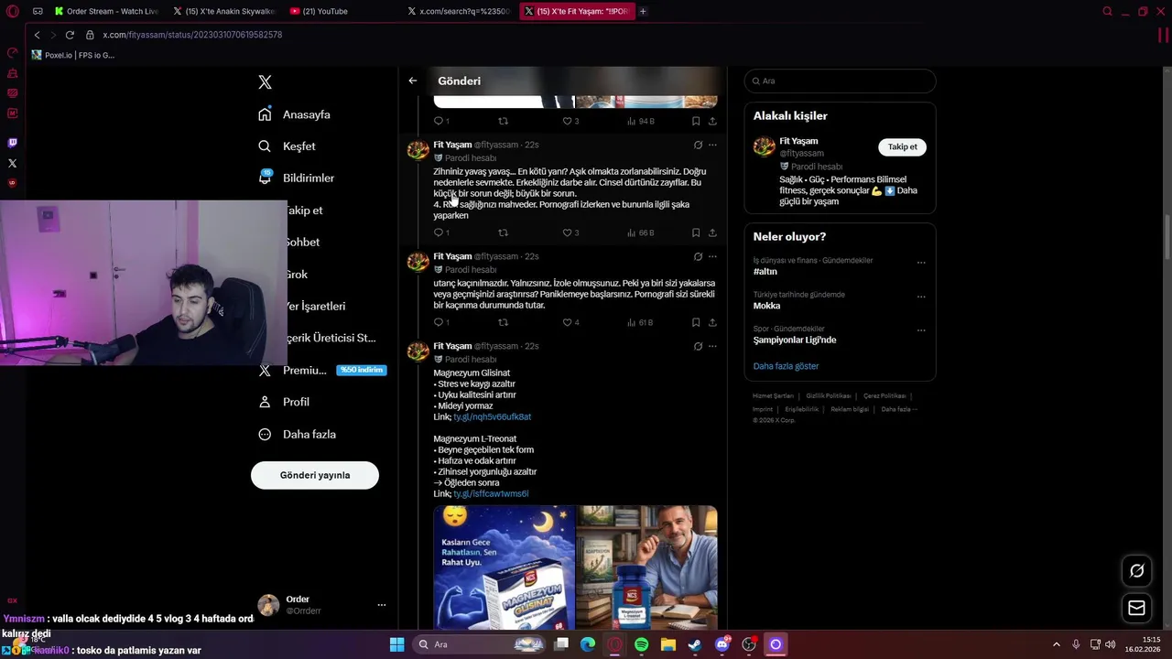
Task: Switch to x.com/search tab
Action: coord(460,11)
